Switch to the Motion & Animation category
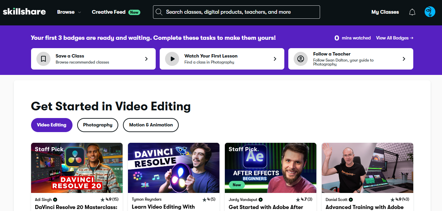This screenshot has height=211, width=442. 151,125
